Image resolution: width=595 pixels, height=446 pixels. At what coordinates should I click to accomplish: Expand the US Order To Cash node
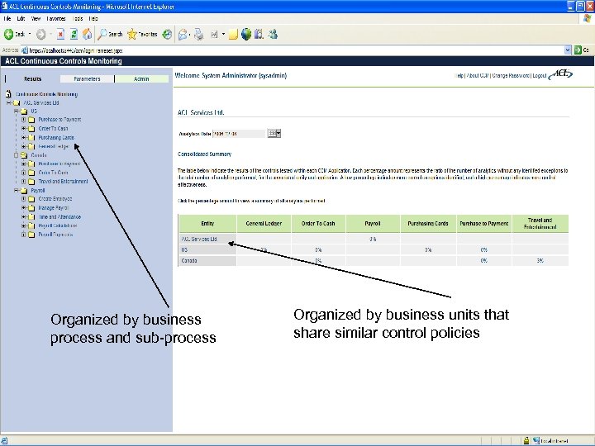(x=23, y=129)
